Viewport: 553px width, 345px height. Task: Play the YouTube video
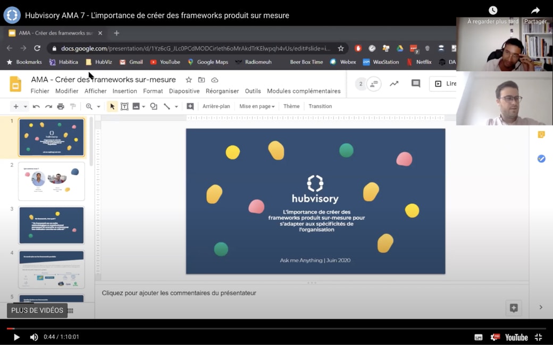pyautogui.click(x=16, y=337)
